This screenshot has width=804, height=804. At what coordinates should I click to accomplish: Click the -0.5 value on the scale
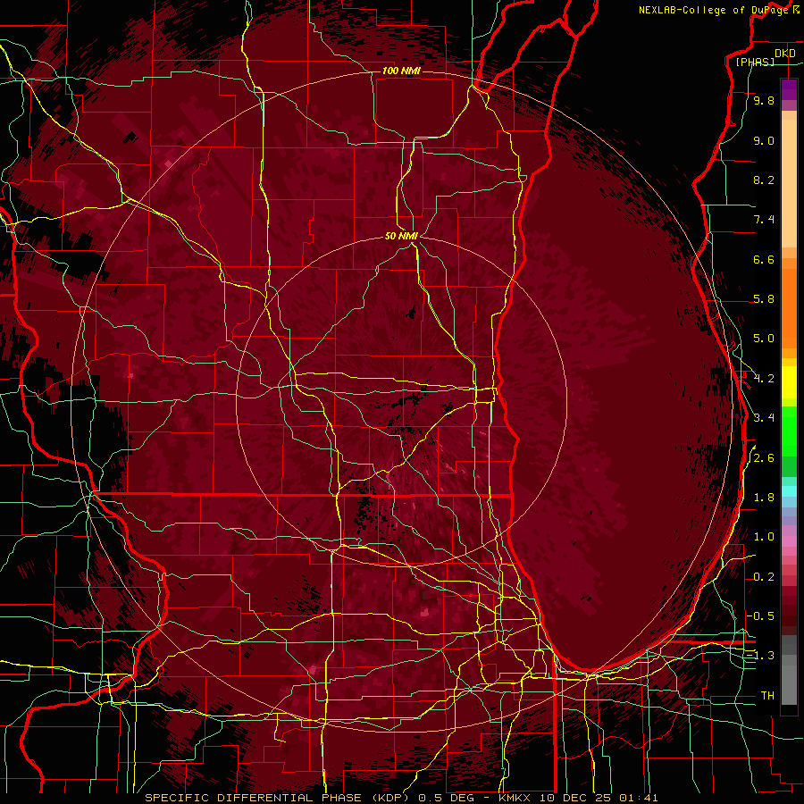(x=760, y=616)
